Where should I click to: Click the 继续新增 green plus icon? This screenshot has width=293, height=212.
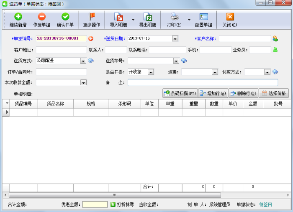18,17
